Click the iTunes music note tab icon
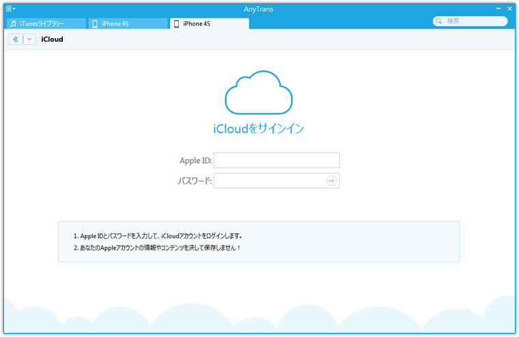519x337 pixels. pos(13,24)
